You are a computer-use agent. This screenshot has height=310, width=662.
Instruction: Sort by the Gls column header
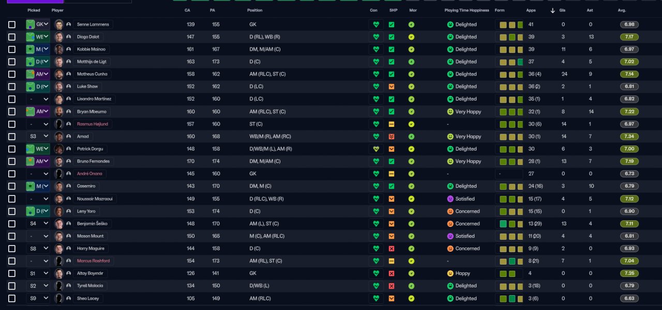coord(563,10)
